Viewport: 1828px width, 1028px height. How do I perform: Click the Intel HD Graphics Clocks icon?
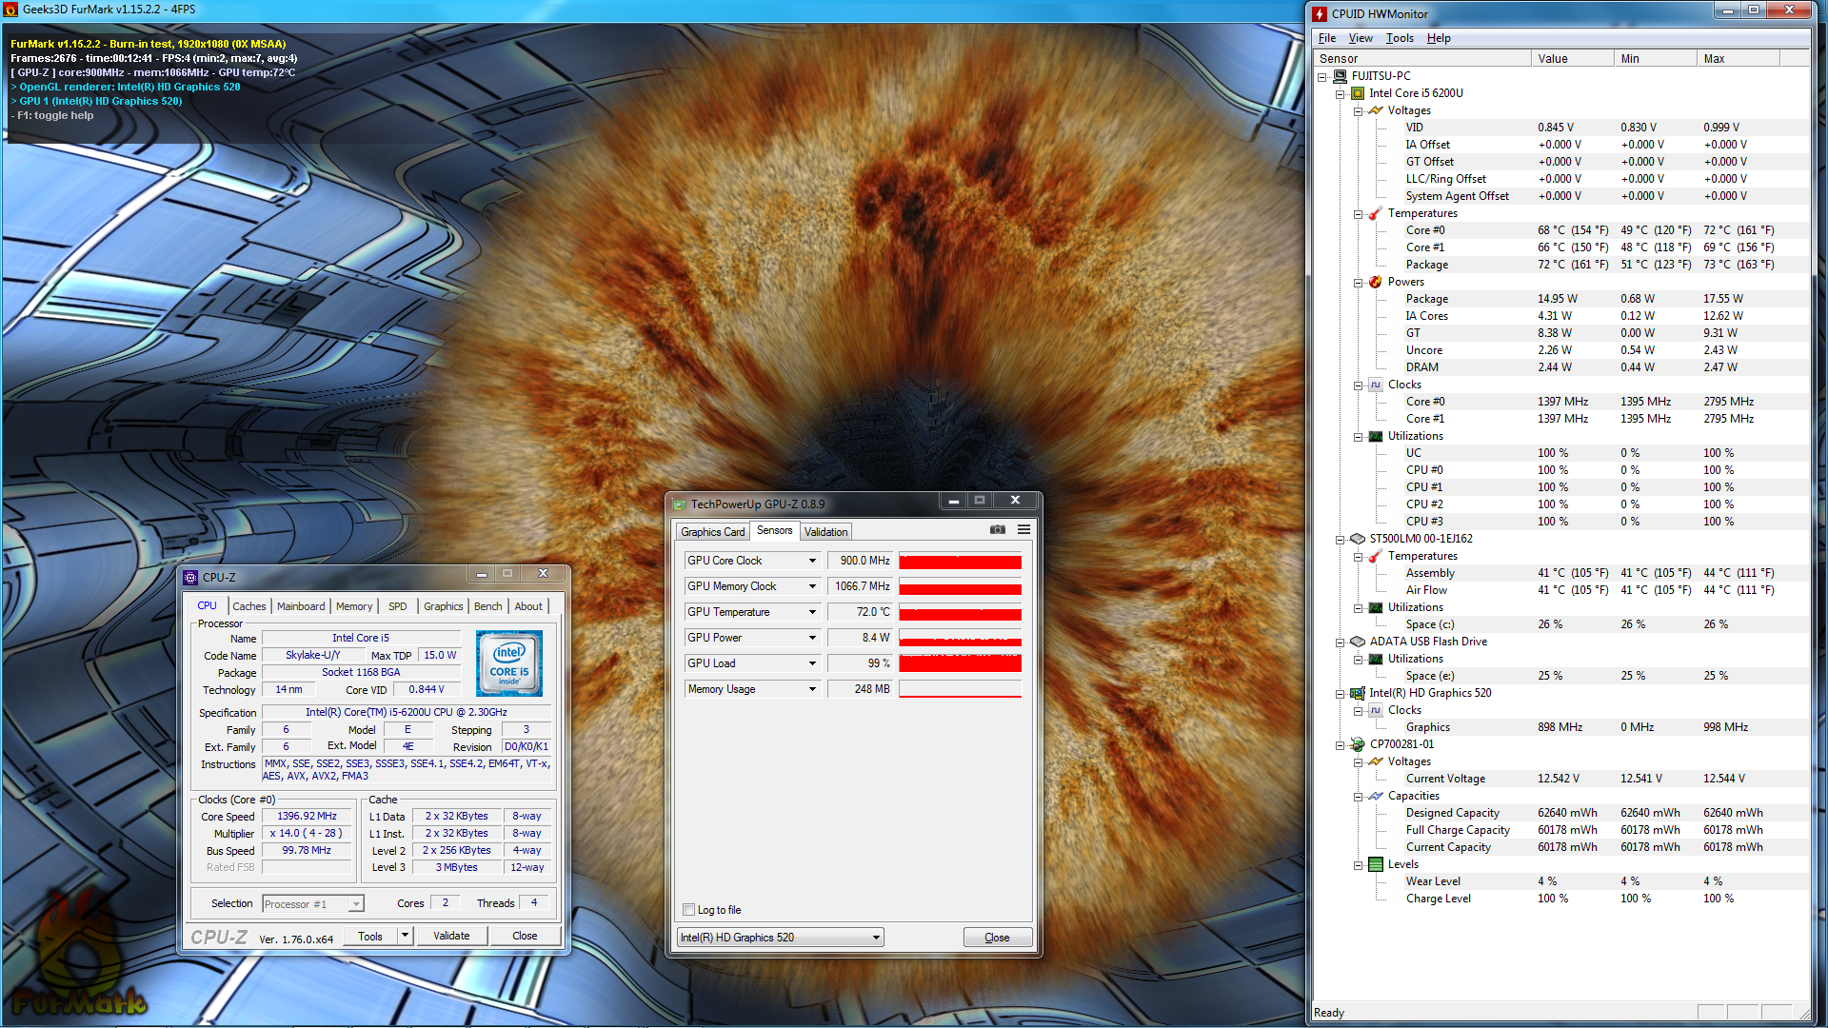click(x=1376, y=710)
